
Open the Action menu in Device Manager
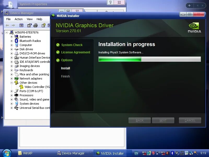[19, 19]
